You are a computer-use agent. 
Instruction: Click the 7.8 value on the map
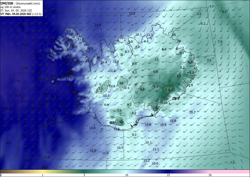156,87
